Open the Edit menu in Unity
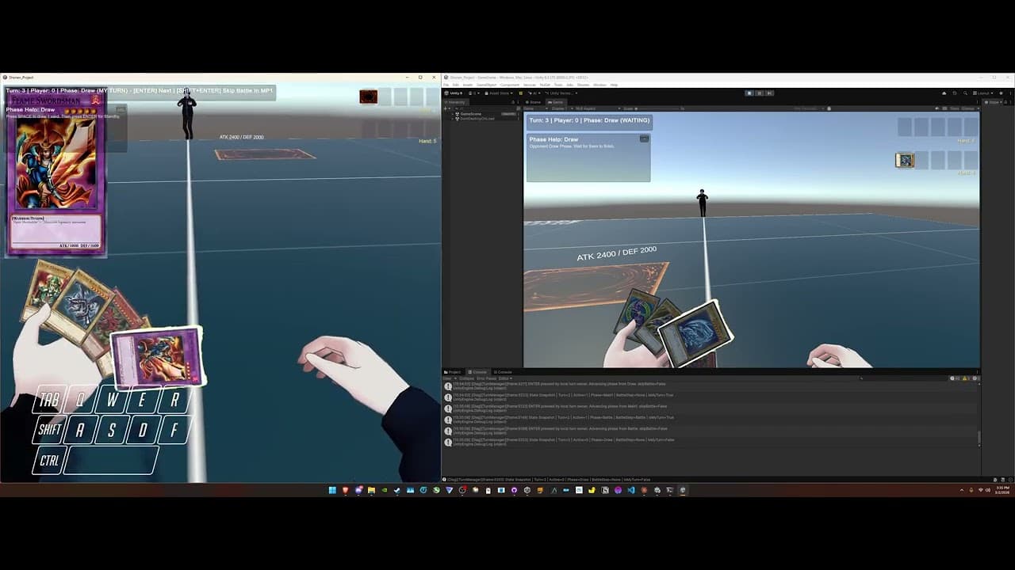1015x570 pixels. [x=456, y=85]
